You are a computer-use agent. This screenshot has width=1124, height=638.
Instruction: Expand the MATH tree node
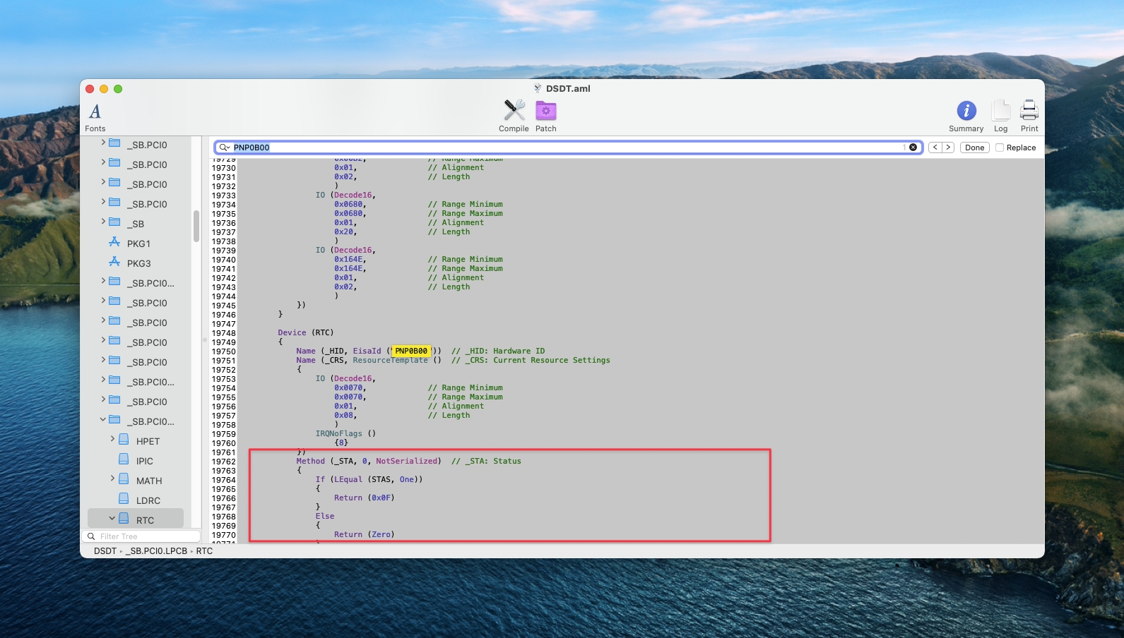point(112,479)
